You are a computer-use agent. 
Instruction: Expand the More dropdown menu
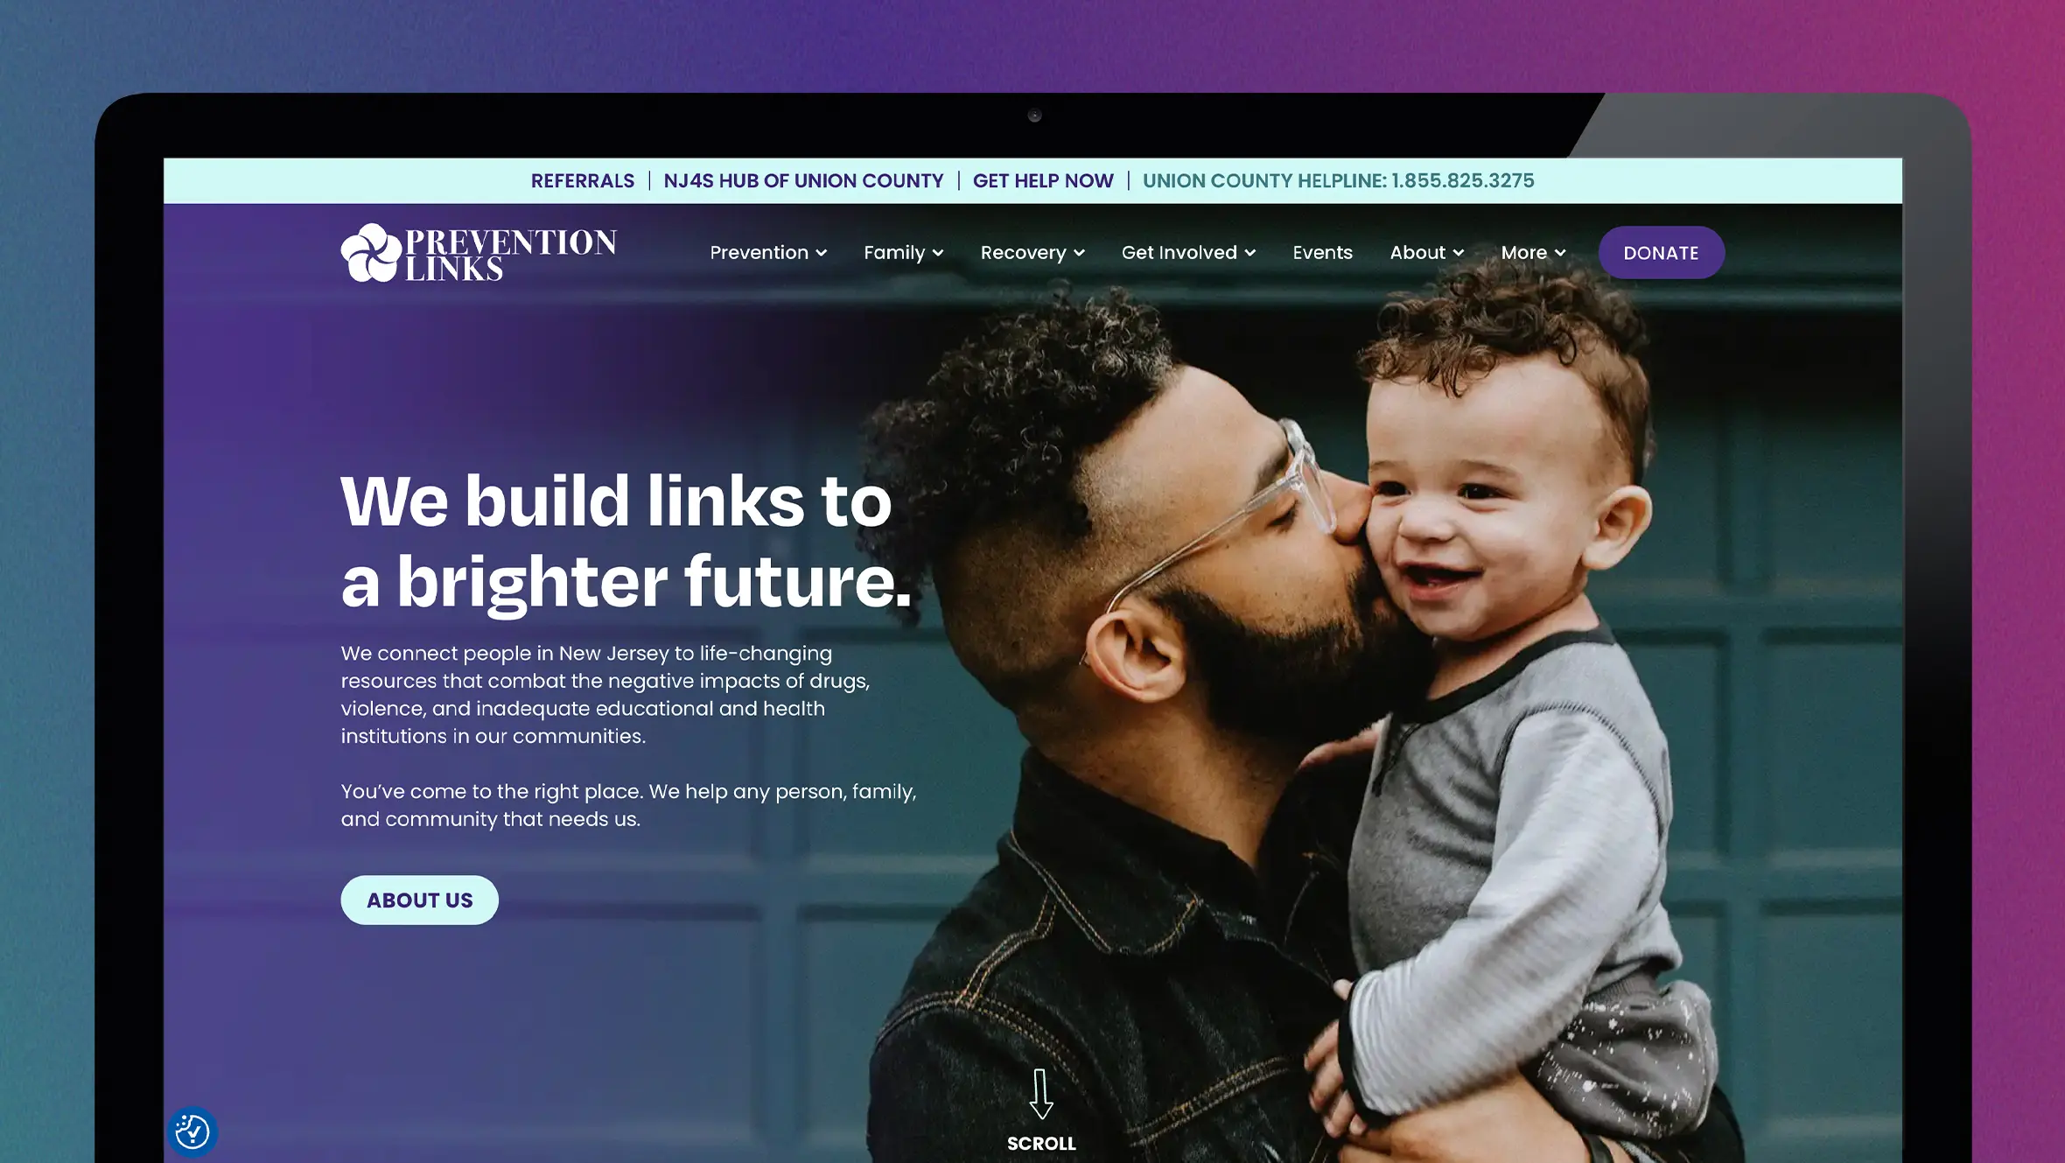pyautogui.click(x=1532, y=252)
